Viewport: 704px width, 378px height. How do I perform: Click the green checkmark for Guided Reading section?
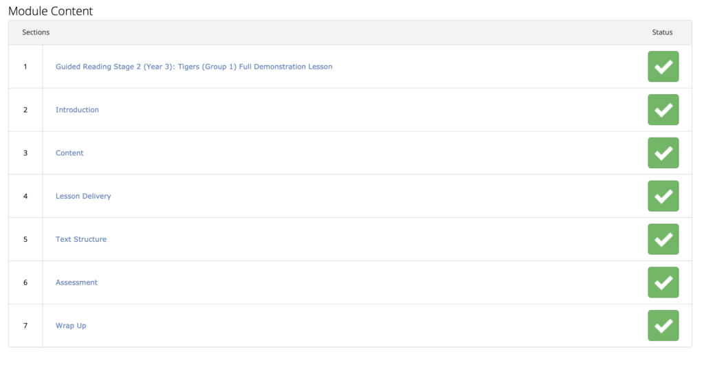[663, 67]
